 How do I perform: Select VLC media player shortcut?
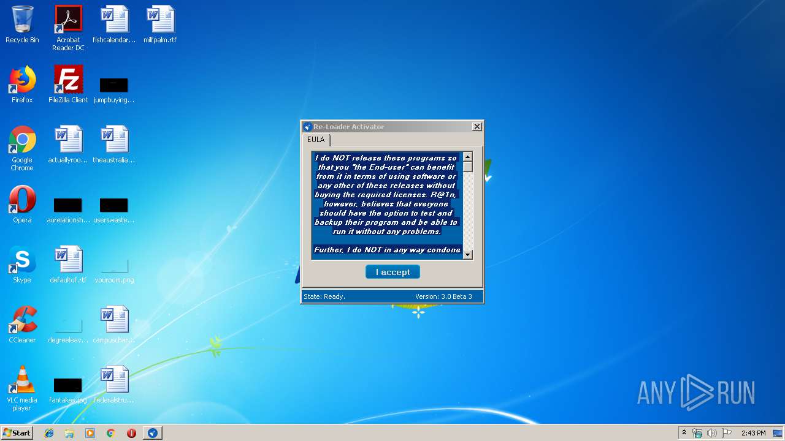click(x=22, y=389)
